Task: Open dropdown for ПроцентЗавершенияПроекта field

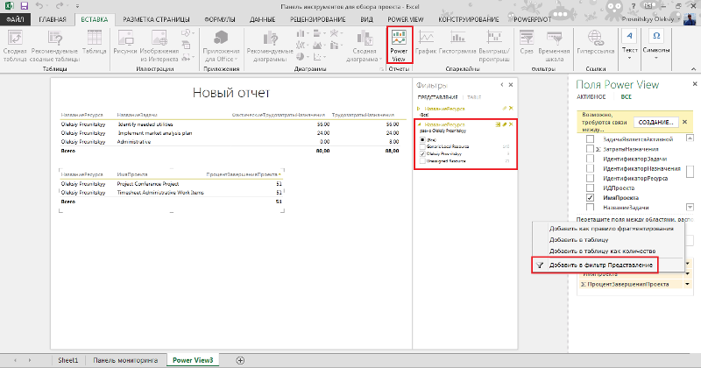Action: 687,285
